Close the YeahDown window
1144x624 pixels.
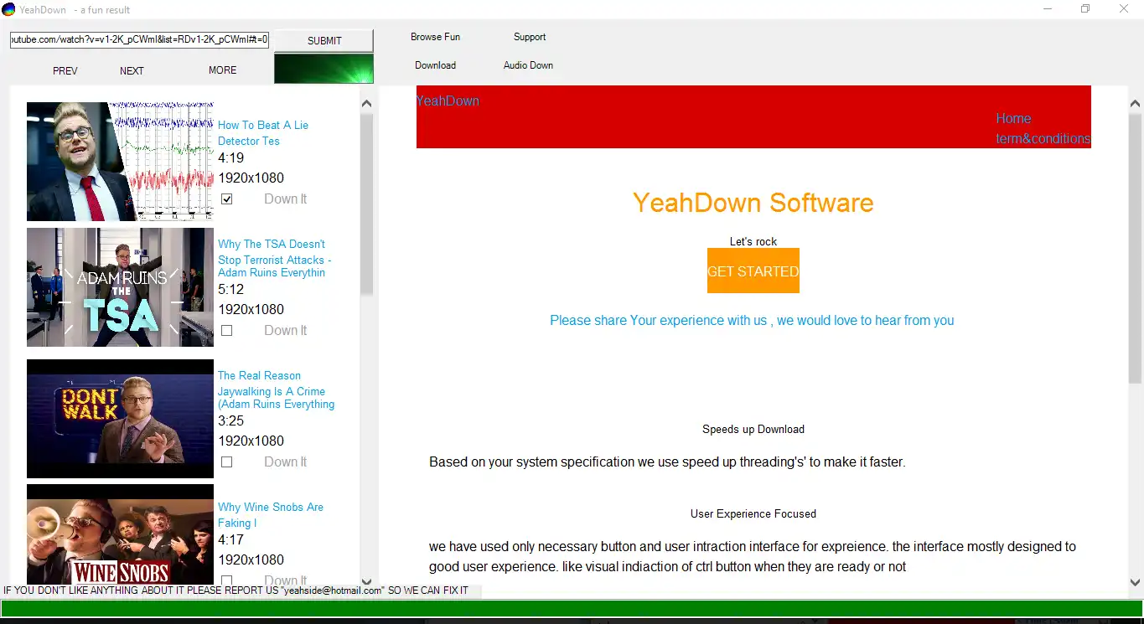1124,9
